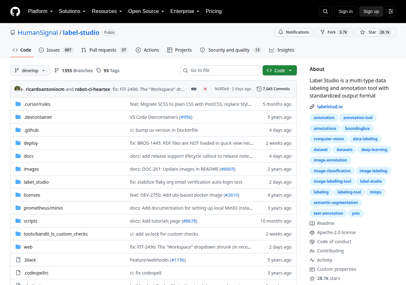Open search with the magnifier icon
This screenshot has width=406, height=285.
click(325, 11)
